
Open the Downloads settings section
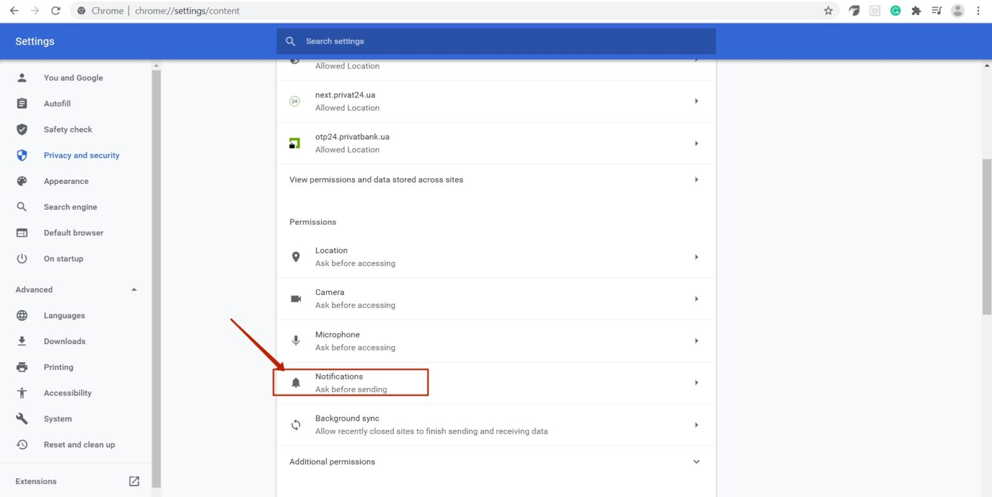click(65, 341)
